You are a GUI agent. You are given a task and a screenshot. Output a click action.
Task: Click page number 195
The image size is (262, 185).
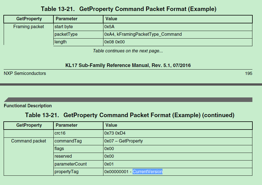click(x=248, y=73)
